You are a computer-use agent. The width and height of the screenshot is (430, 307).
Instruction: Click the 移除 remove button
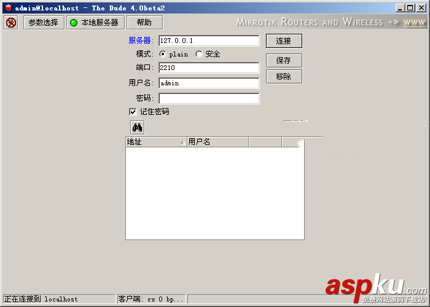pyautogui.click(x=284, y=77)
